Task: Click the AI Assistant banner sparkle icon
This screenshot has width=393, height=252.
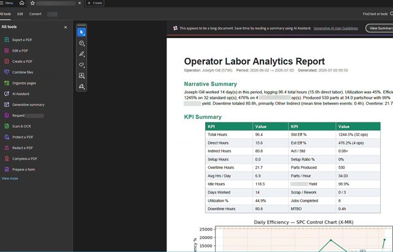Action: (x=176, y=28)
